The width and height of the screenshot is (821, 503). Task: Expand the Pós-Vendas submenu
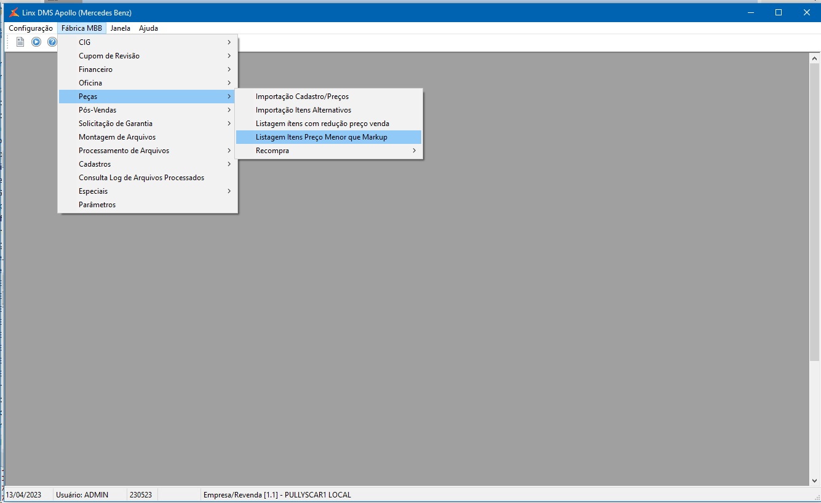(148, 110)
